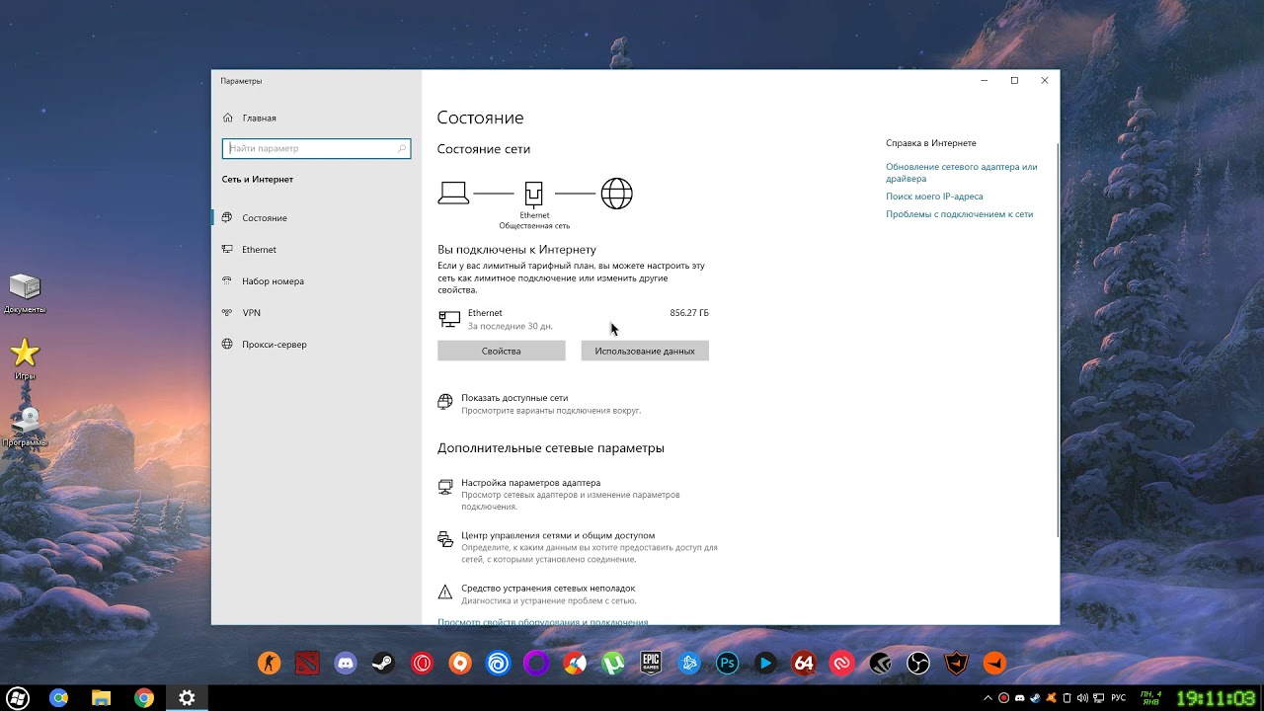Launch OBS Studio from the dock

tap(918, 663)
